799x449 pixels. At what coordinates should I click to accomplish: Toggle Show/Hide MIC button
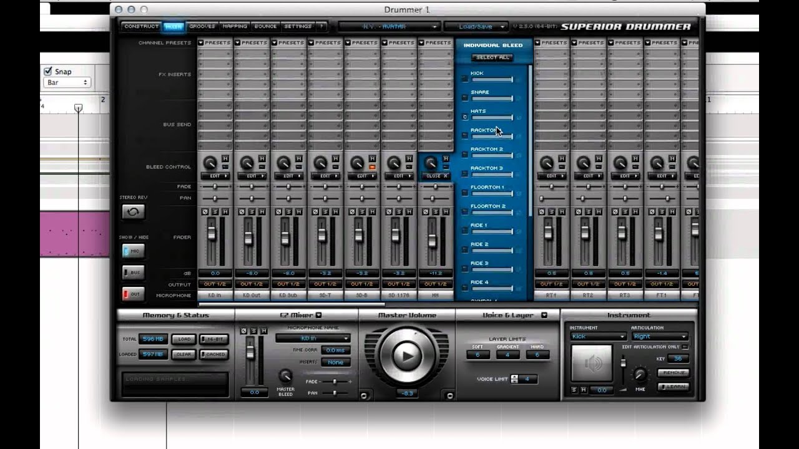[x=133, y=251]
